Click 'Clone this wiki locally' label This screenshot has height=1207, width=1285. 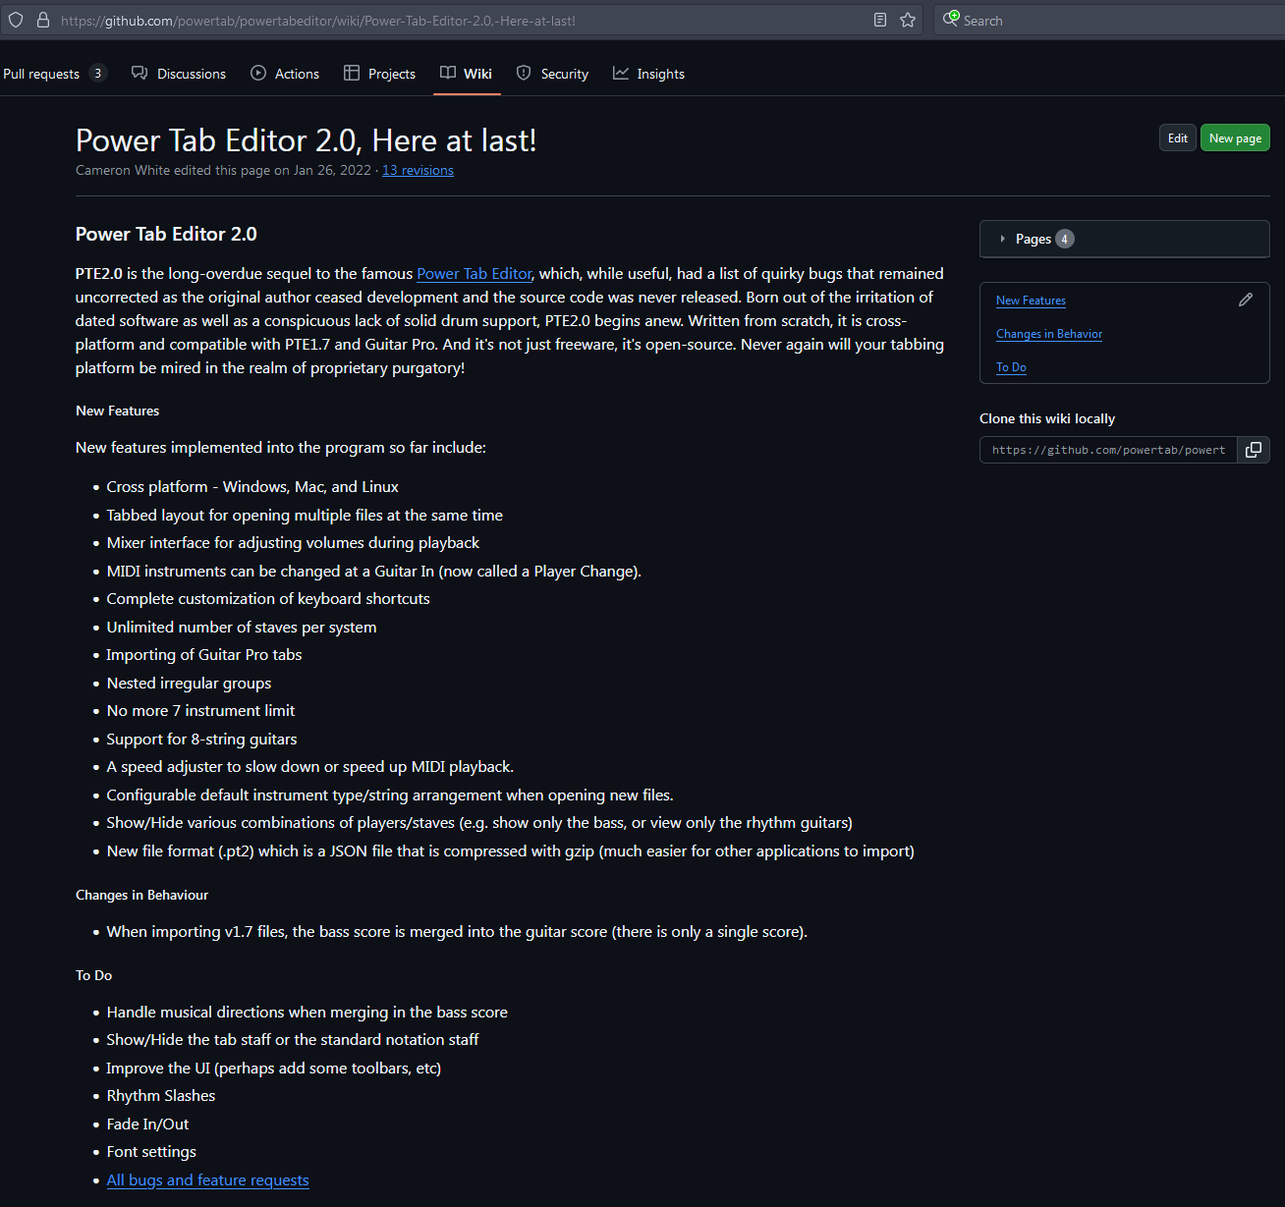(1047, 418)
